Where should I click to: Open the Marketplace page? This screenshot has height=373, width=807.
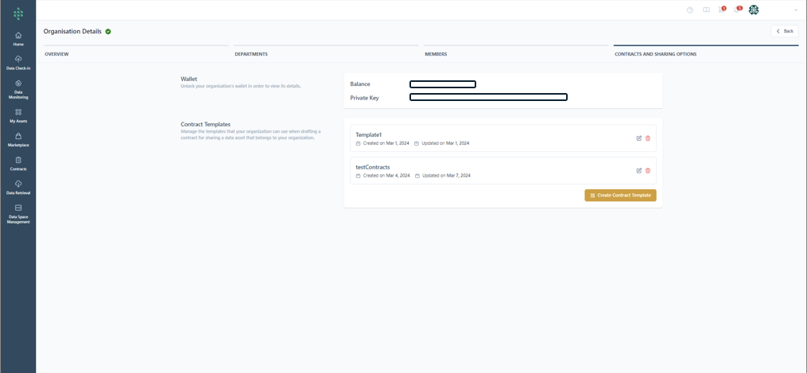(18, 139)
